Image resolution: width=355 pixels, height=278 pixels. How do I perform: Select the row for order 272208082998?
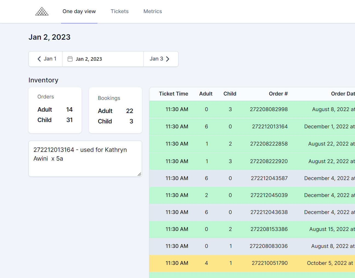coord(252,109)
